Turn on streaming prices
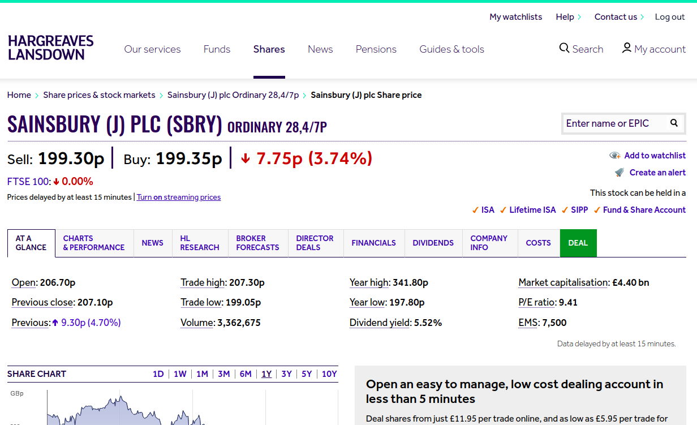 click(x=179, y=198)
